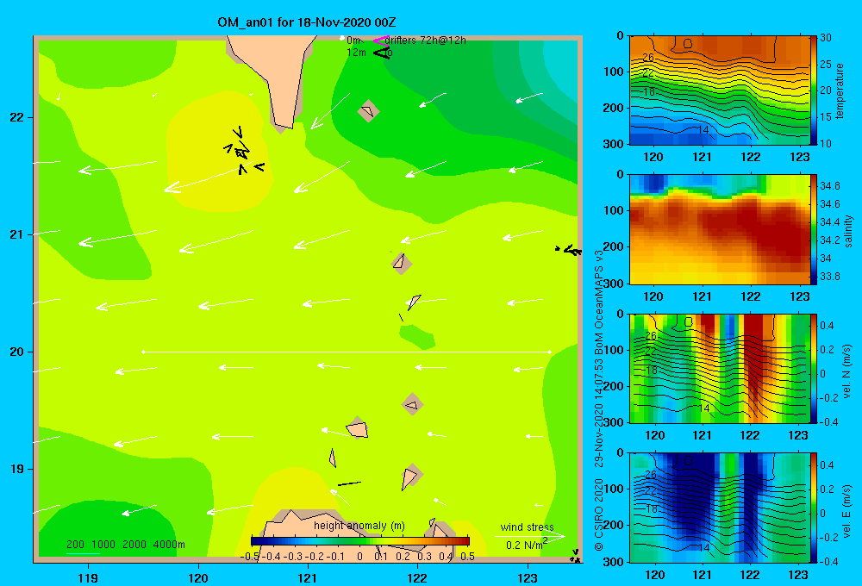Select the title 'OM_an01 for 18-Nov-2020 00Z'
The width and height of the screenshot is (862, 586).
[x=307, y=22]
